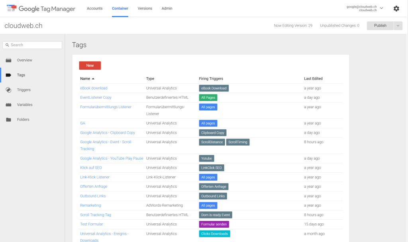Expand the Publish button dropdown arrow
This screenshot has width=408, height=242.
click(398, 25)
